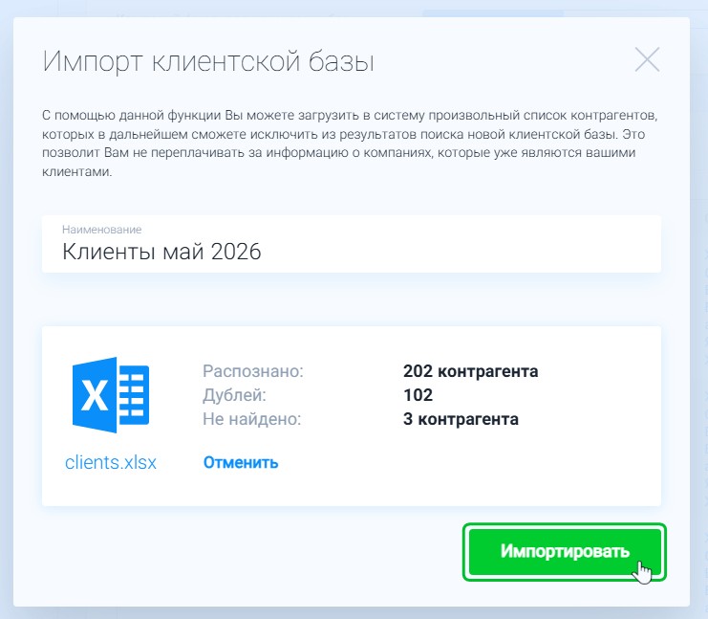This screenshot has width=708, height=619.
Task: Click the Excel file icon
Action: point(111,395)
